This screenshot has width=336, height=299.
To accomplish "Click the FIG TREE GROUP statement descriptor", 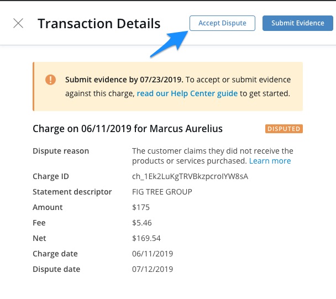I will point(162,192).
